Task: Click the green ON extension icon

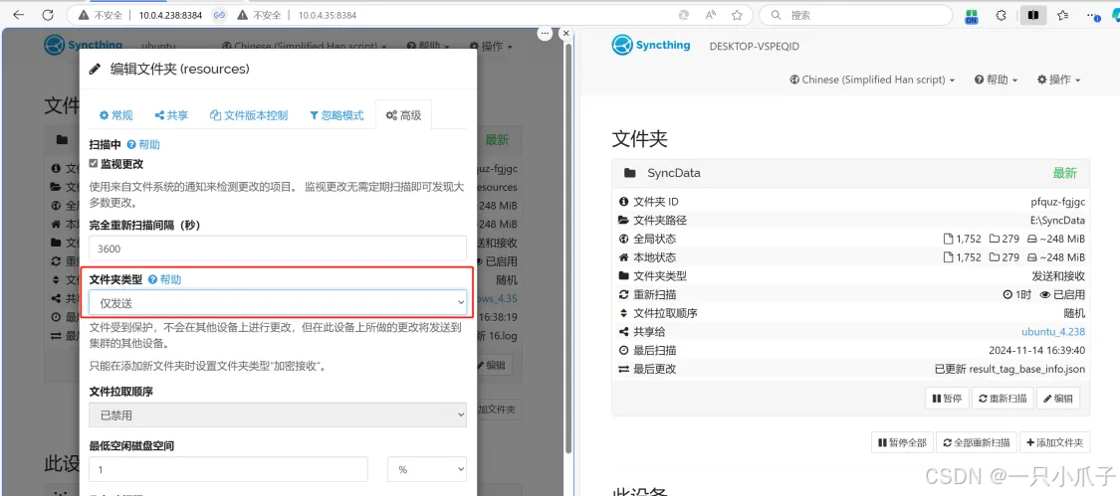Action: tap(972, 16)
